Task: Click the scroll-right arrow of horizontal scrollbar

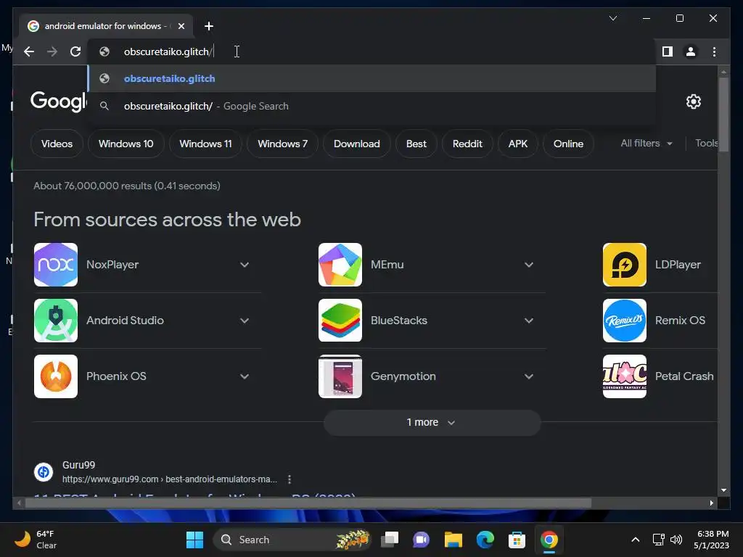Action: (x=711, y=503)
